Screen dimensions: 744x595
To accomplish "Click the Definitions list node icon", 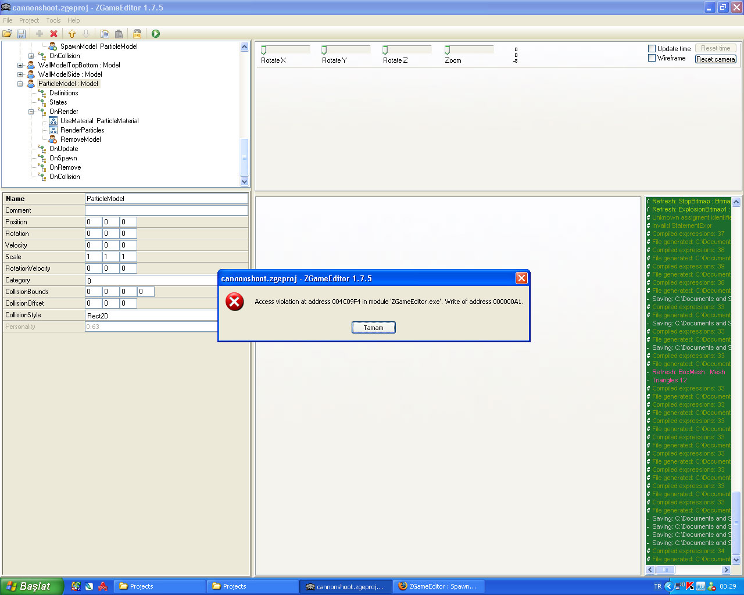I will tap(42, 93).
